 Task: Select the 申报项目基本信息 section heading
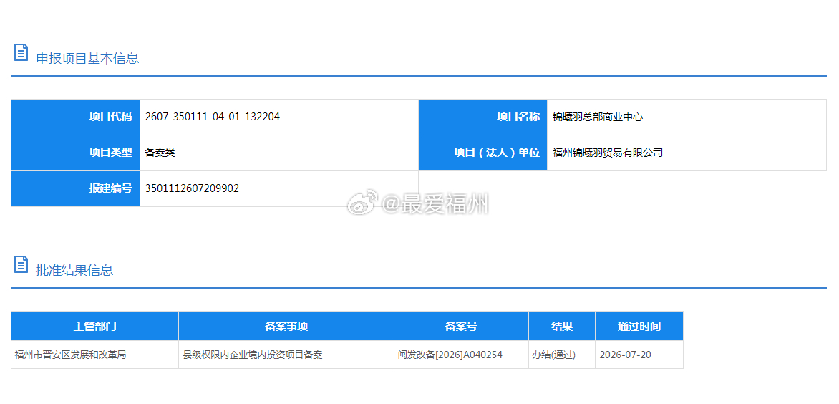coord(87,58)
